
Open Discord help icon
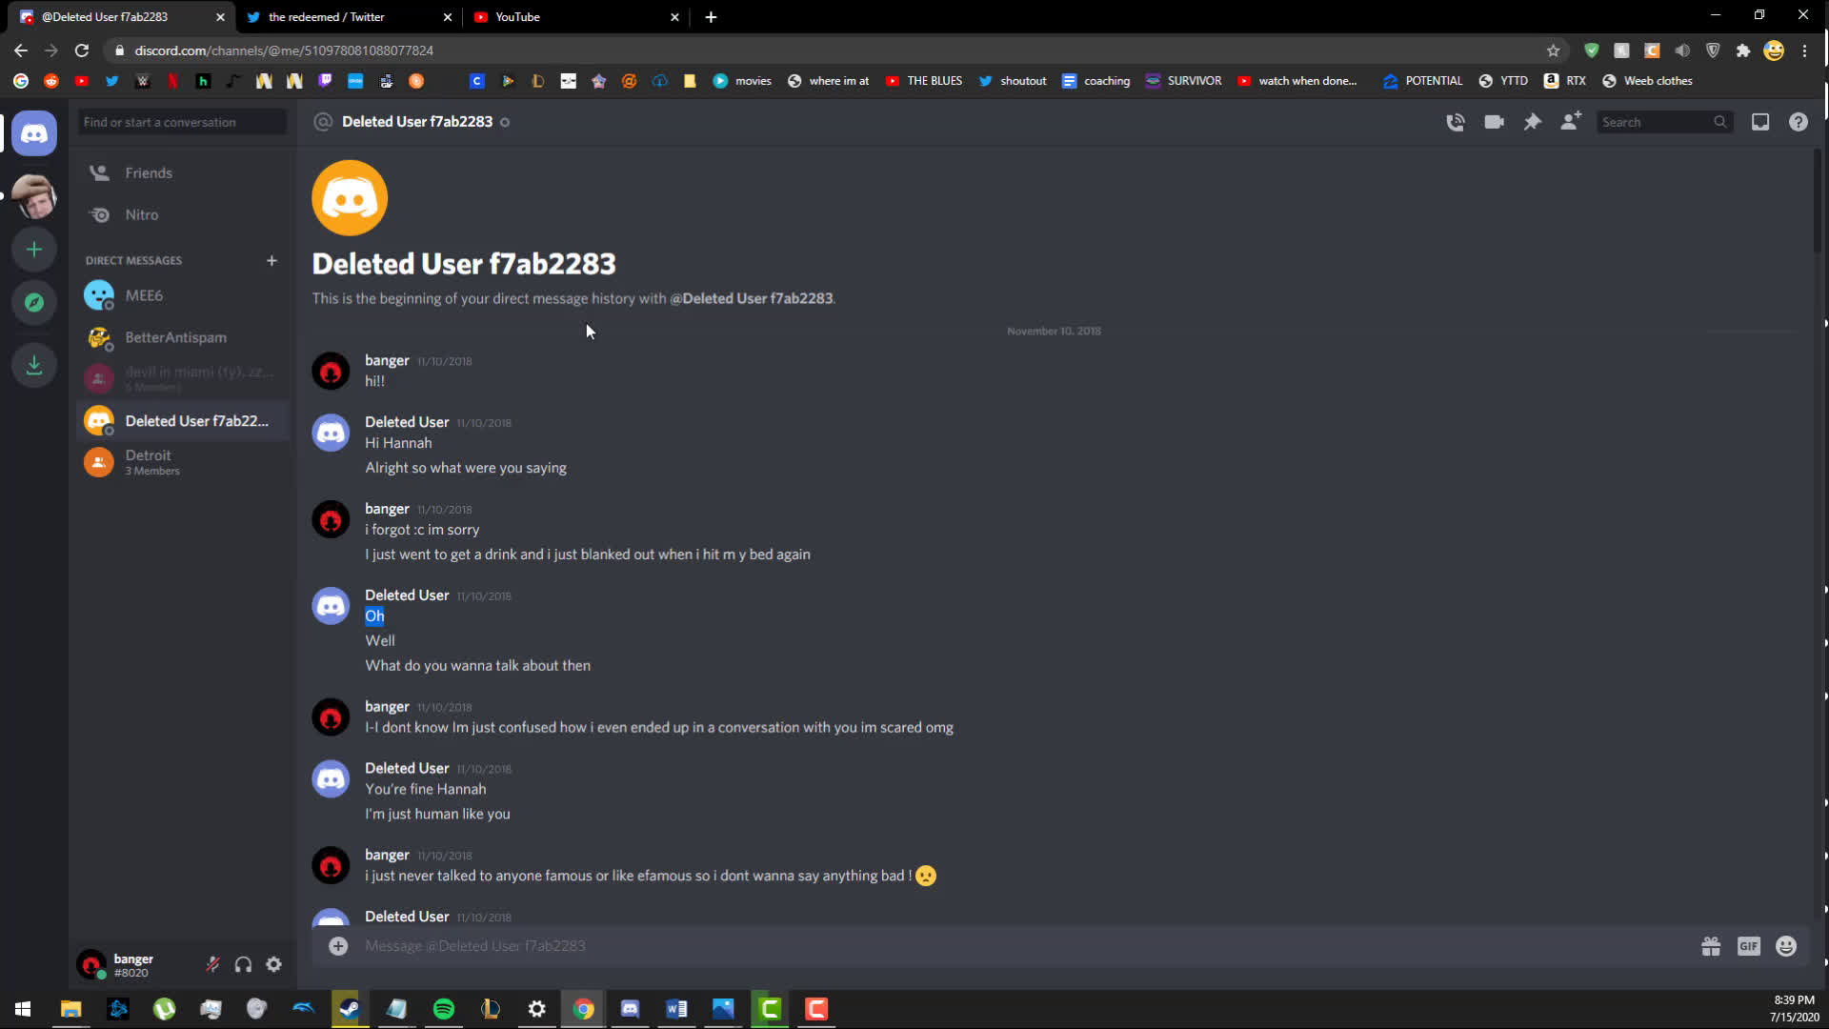point(1799,122)
